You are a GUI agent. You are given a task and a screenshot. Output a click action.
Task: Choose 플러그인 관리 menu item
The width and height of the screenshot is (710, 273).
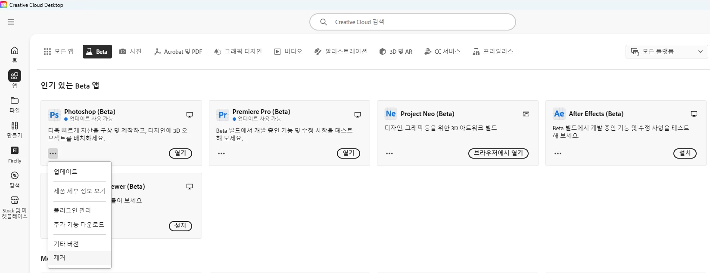[x=80, y=210]
